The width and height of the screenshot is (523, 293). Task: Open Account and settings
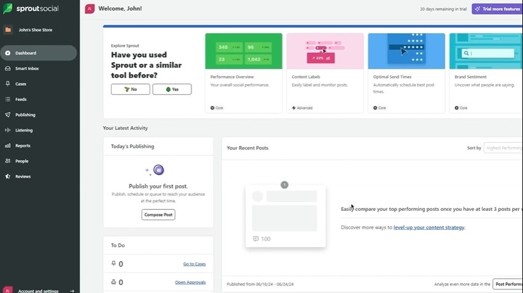click(38, 291)
